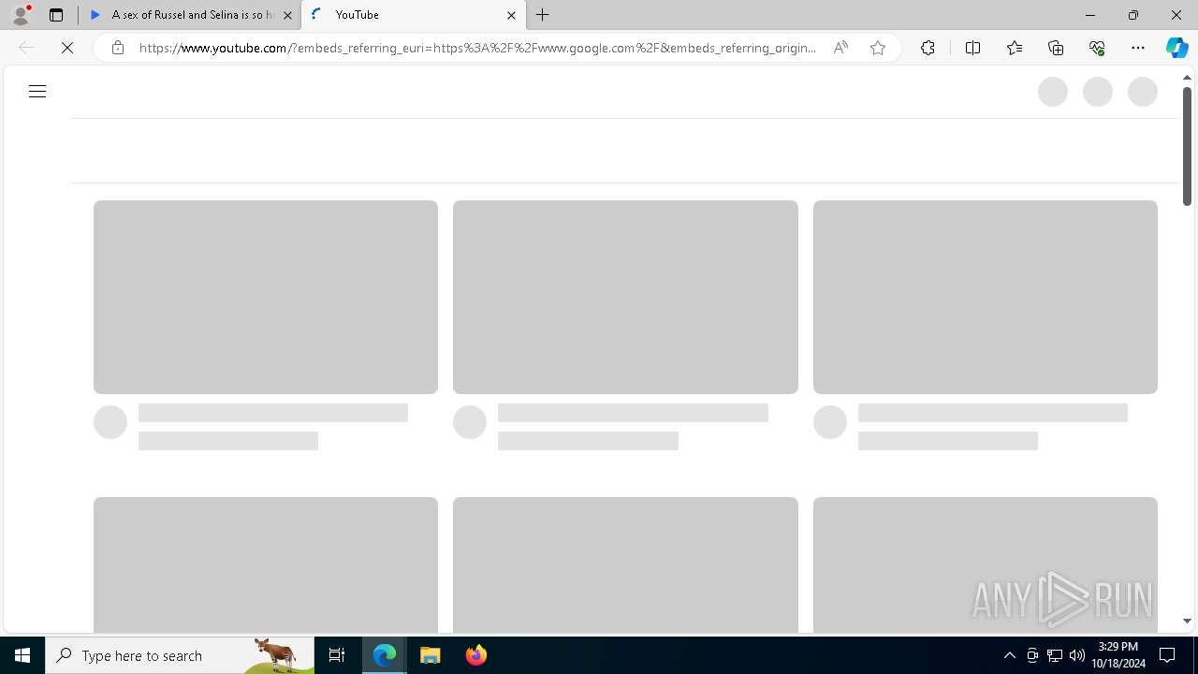Image resolution: width=1198 pixels, height=674 pixels.
Task: Activate Read aloud icon
Action: [840, 48]
